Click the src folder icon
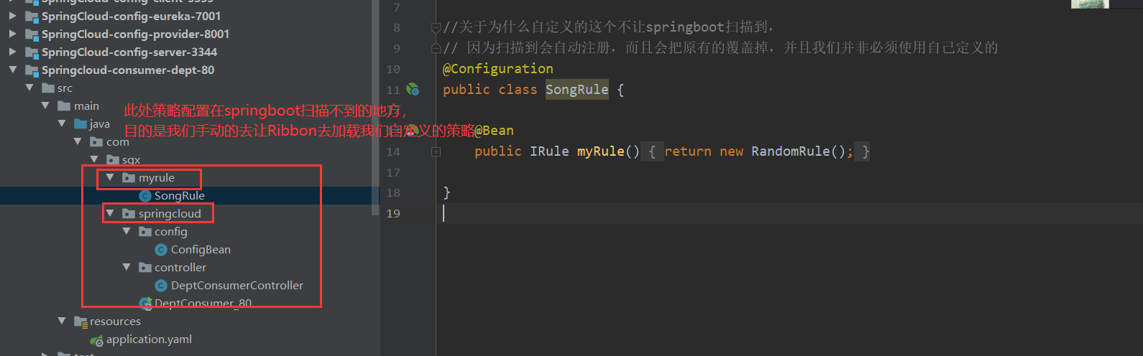This screenshot has height=356, width=1143. tap(48, 88)
